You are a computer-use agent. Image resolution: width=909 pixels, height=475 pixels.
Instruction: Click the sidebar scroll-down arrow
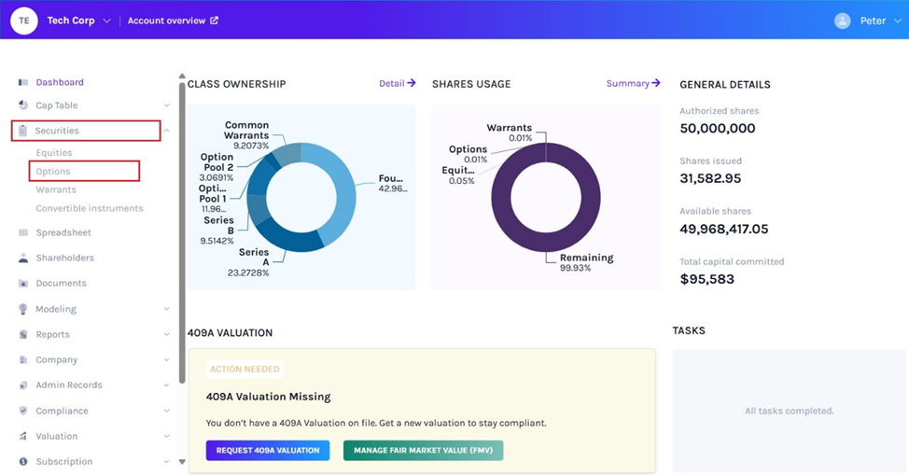coord(181,461)
